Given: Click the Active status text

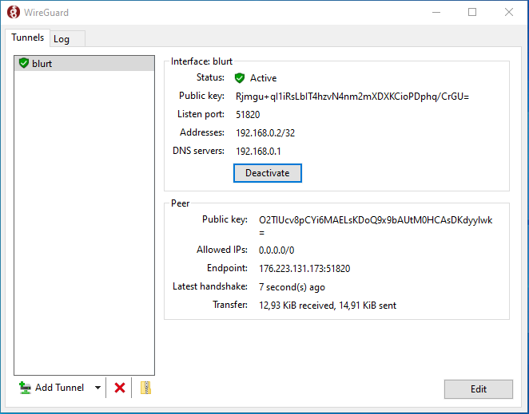Looking at the screenshot, I should coord(263,78).
